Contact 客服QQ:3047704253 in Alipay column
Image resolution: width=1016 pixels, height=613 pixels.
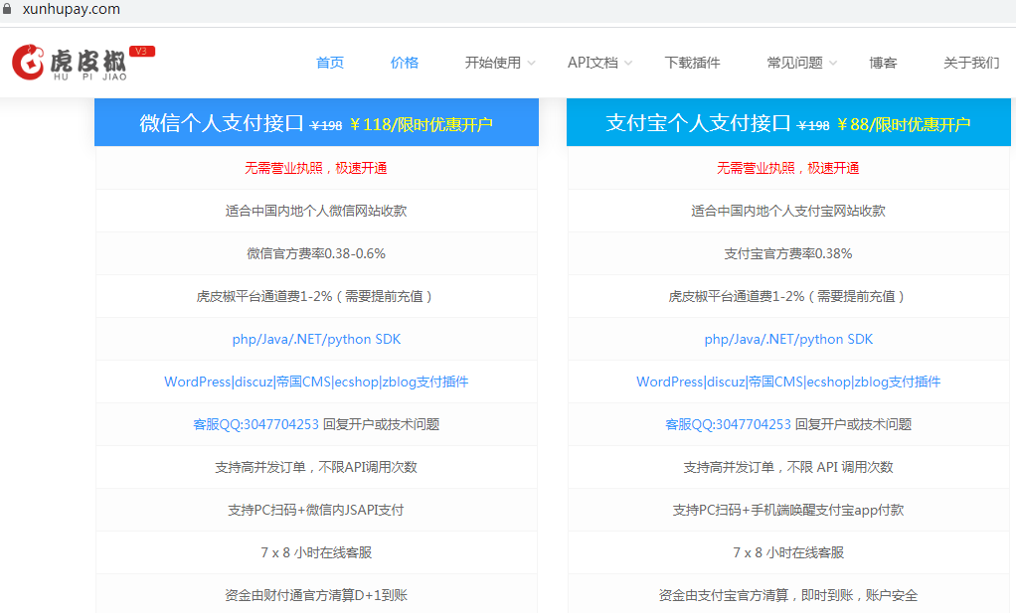(728, 424)
